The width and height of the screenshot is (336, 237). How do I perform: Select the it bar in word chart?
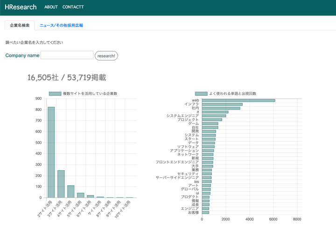(215, 112)
